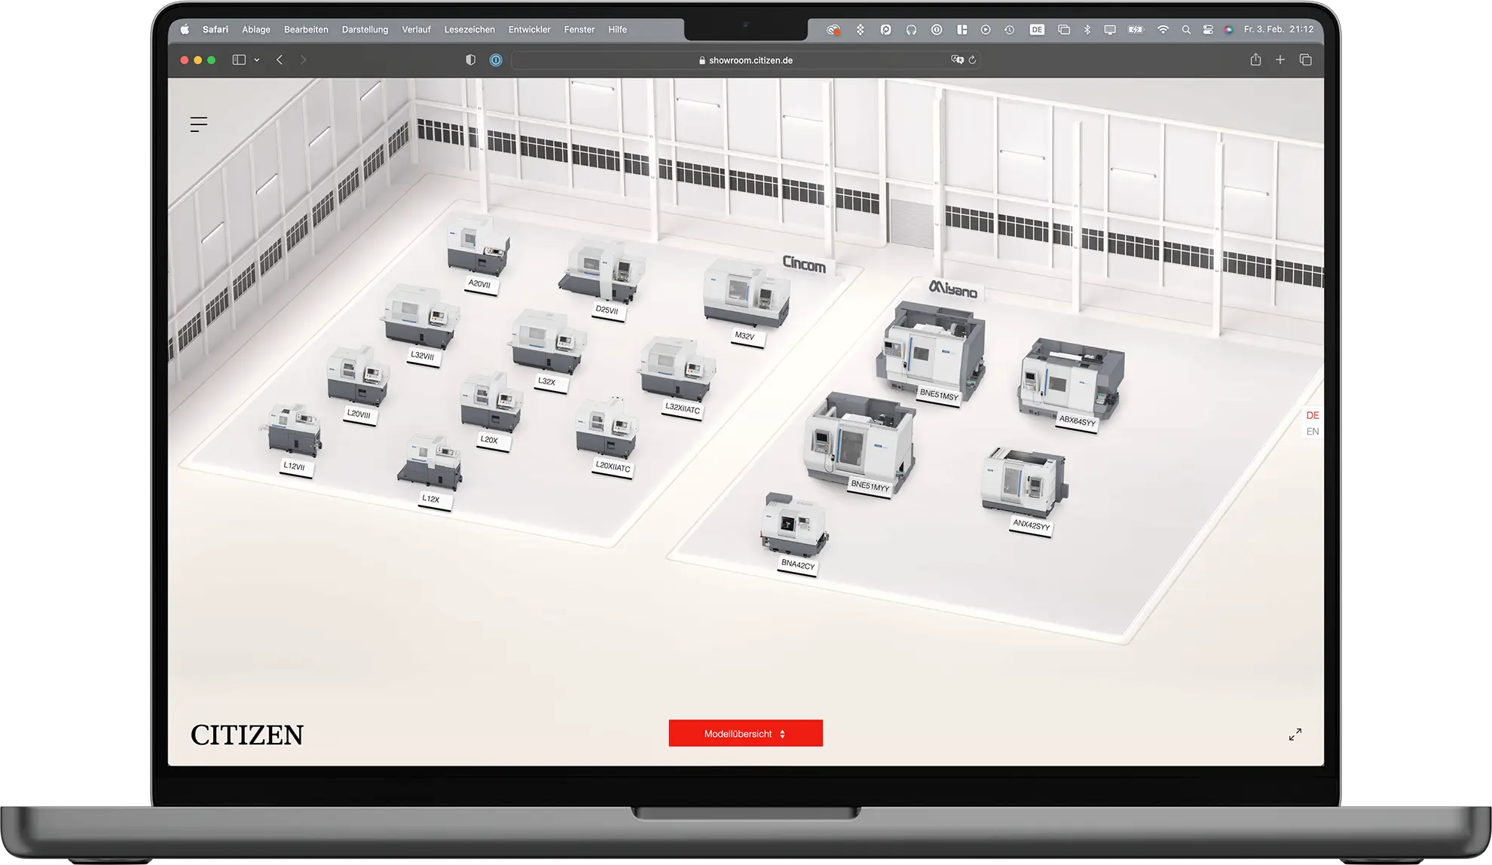Open the Apple menu
The width and height of the screenshot is (1492, 865).
click(x=185, y=29)
